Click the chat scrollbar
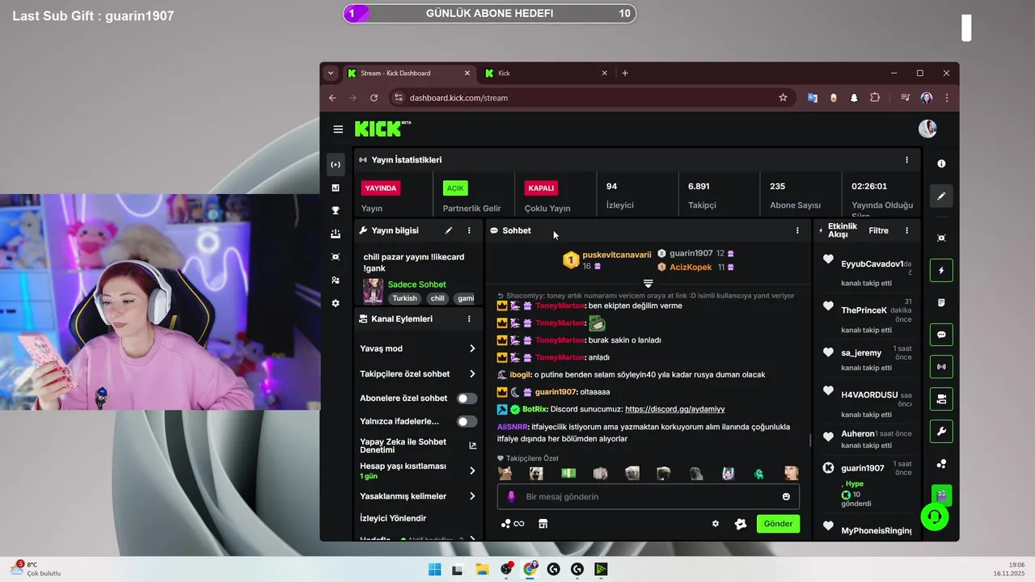The image size is (1035, 582). click(810, 441)
